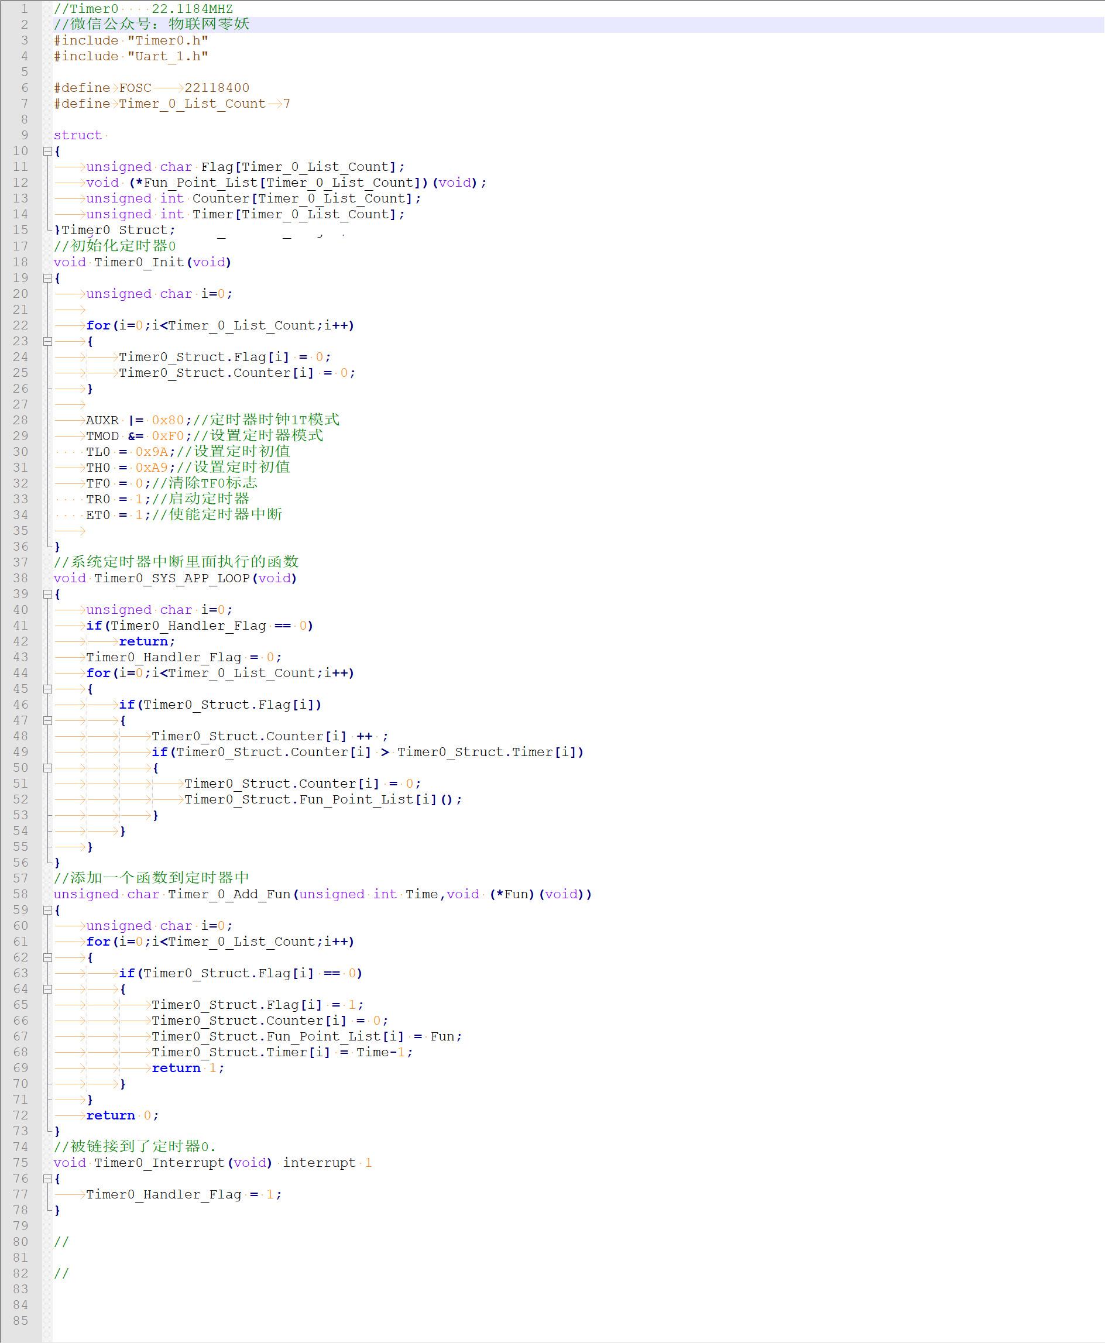Click the "AUXR |= 0x80;" statement
This screenshot has width=1105, height=1343.
(139, 420)
